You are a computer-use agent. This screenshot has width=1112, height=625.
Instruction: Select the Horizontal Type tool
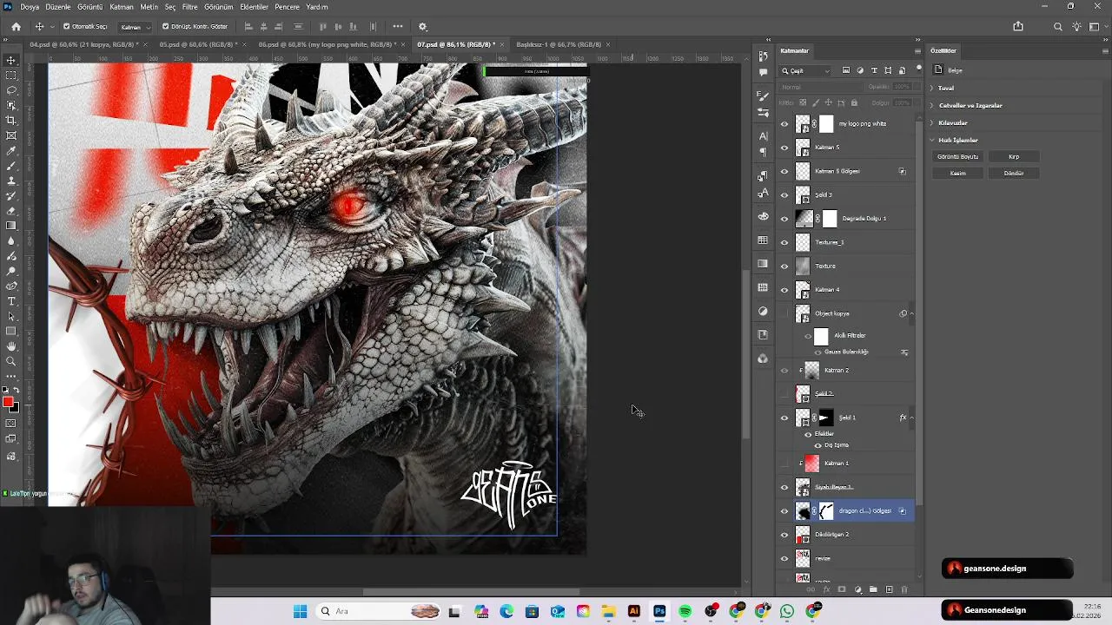11,301
